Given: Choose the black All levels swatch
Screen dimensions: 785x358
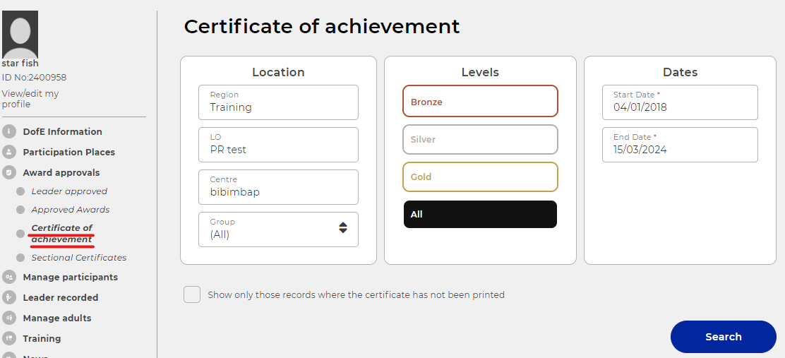Looking at the screenshot, I should pyautogui.click(x=480, y=214).
